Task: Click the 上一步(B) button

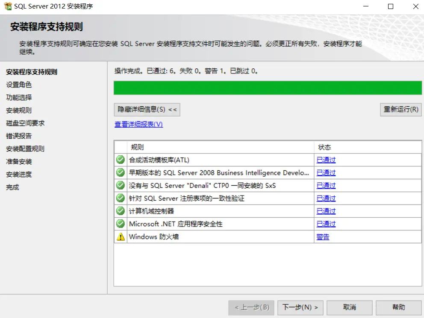Action: click(251, 307)
